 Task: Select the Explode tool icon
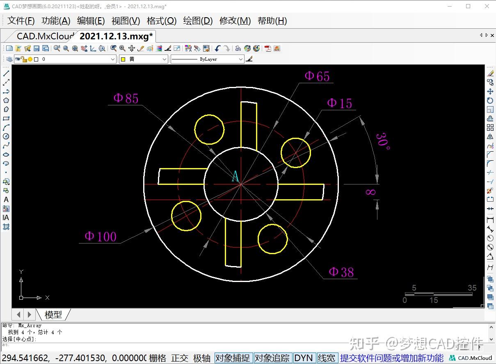pos(490,191)
